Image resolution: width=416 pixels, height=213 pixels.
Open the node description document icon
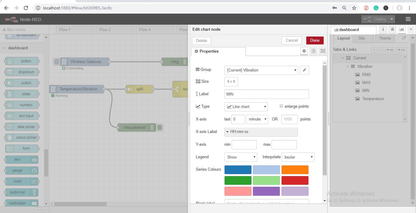313,51
